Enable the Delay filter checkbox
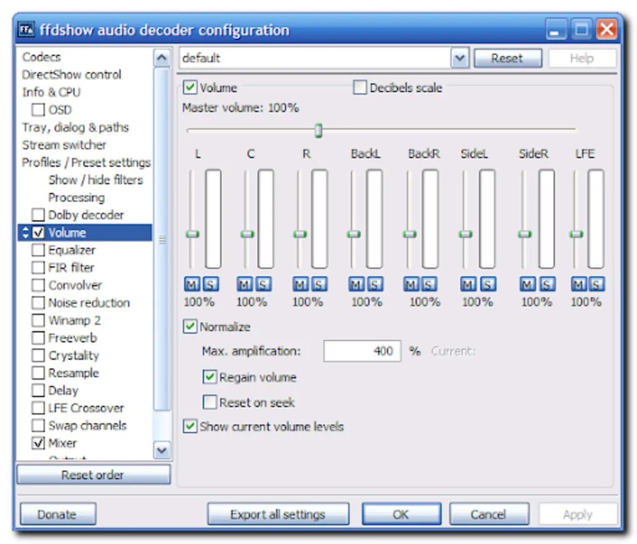 pyautogui.click(x=38, y=390)
